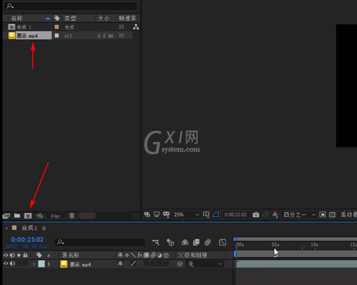Click the 帧速率 column header
The image size is (357, 285).
tap(127, 18)
